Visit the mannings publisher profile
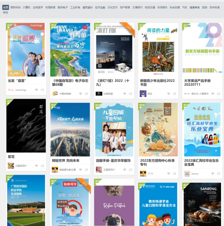Image resolution: width=224 pixels, height=226 pixels. [21, 90]
